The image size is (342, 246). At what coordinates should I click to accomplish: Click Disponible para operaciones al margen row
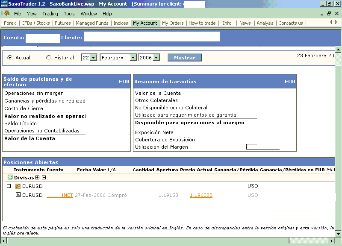click(190, 123)
